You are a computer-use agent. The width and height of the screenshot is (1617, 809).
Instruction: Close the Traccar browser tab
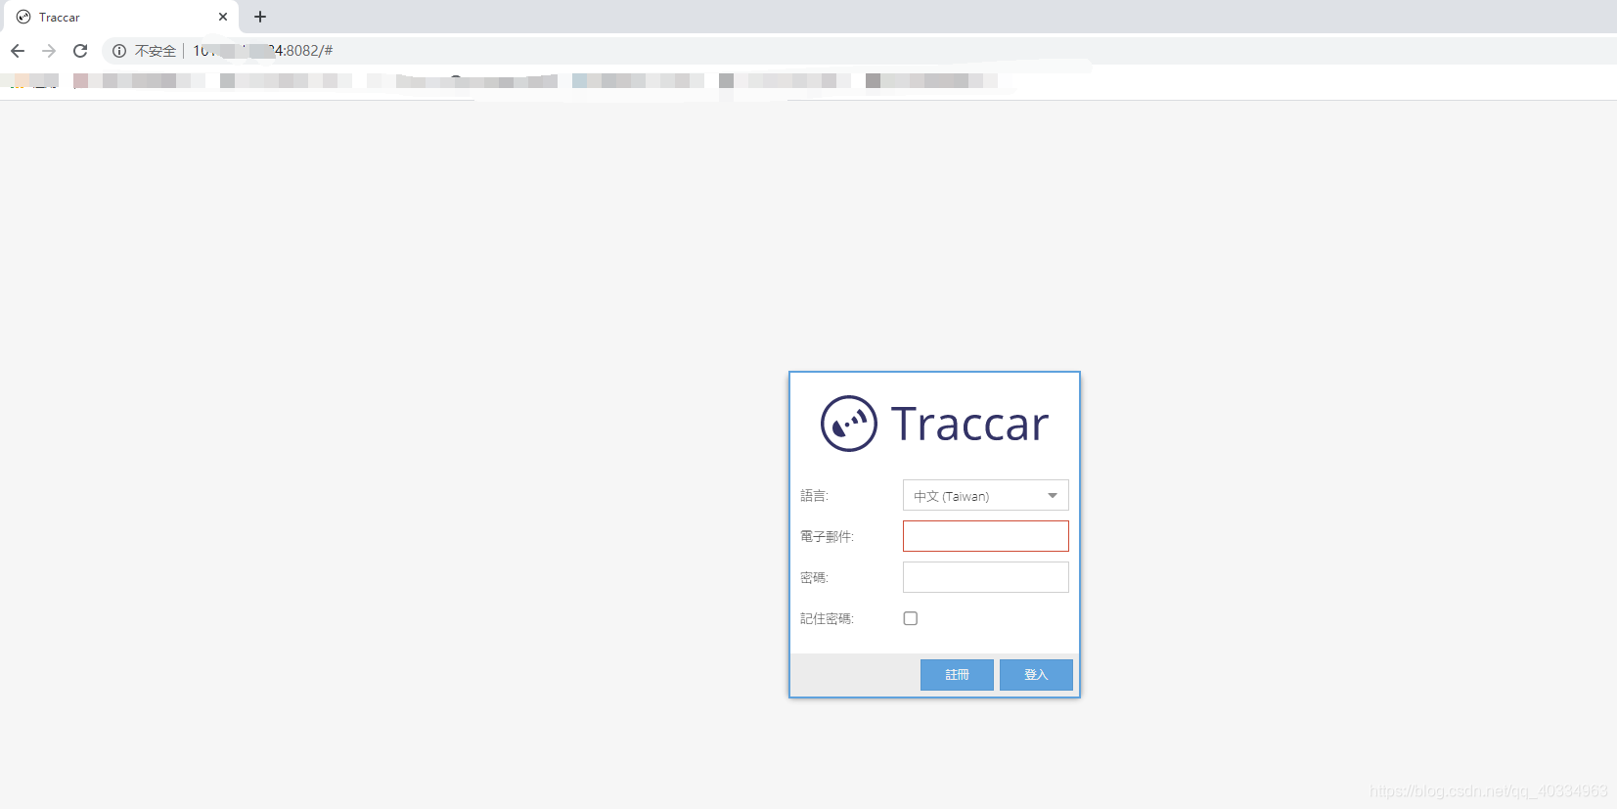click(223, 17)
